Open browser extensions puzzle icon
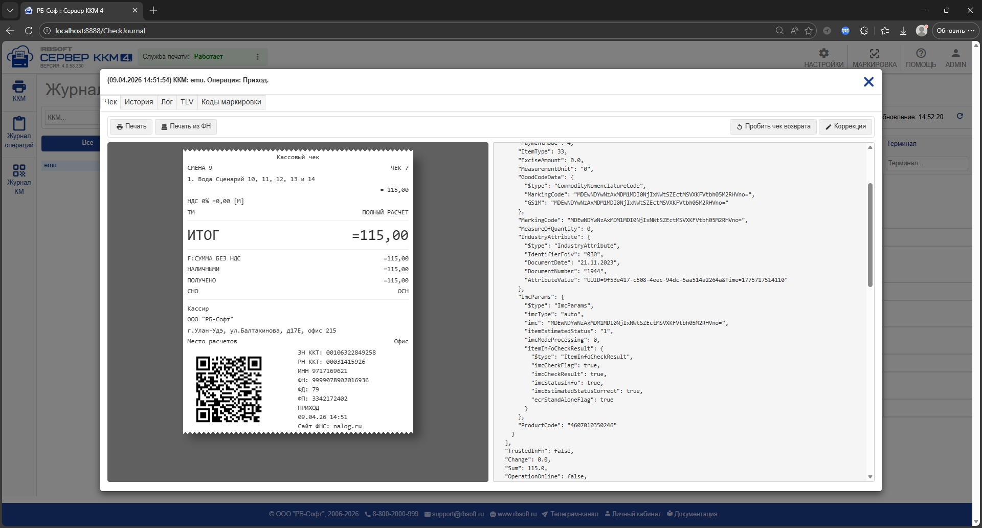The image size is (982, 528). pyautogui.click(x=864, y=31)
